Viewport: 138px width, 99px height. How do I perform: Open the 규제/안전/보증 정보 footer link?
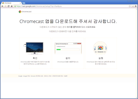pos(58,76)
